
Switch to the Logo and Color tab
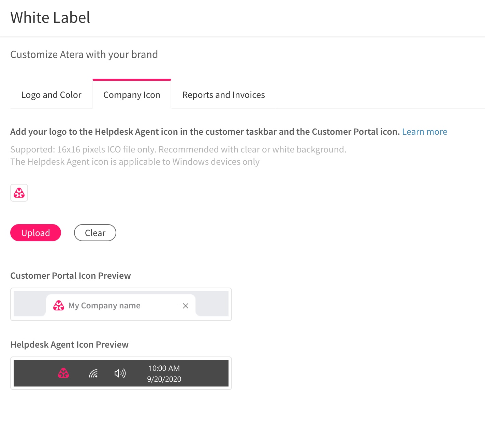coord(51,94)
